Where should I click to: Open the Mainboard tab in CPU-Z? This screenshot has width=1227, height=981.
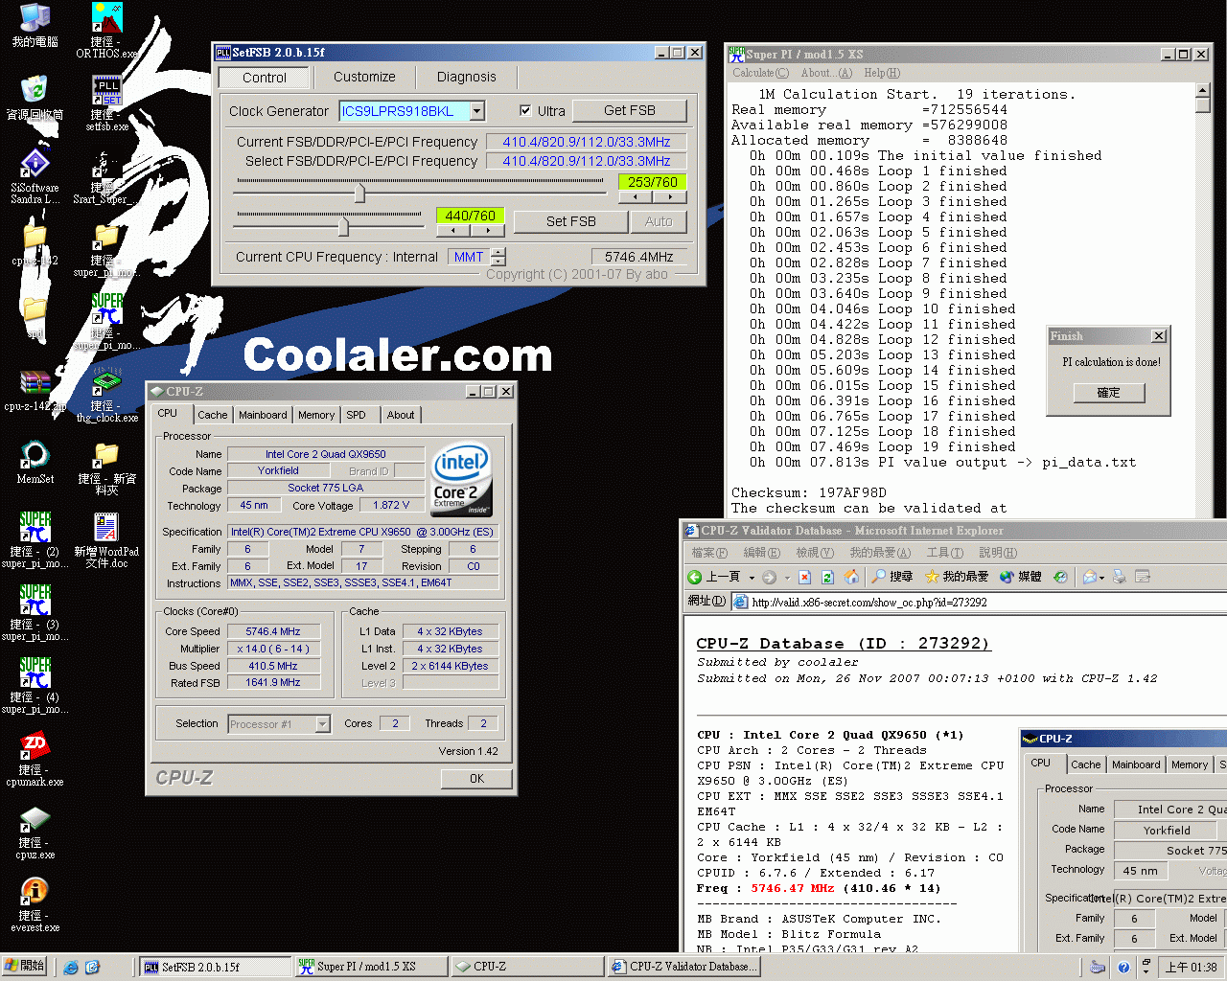click(x=263, y=415)
